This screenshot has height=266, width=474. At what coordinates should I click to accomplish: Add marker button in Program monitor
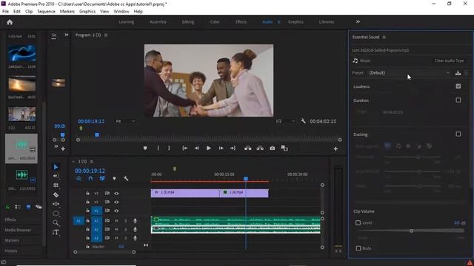145,148
